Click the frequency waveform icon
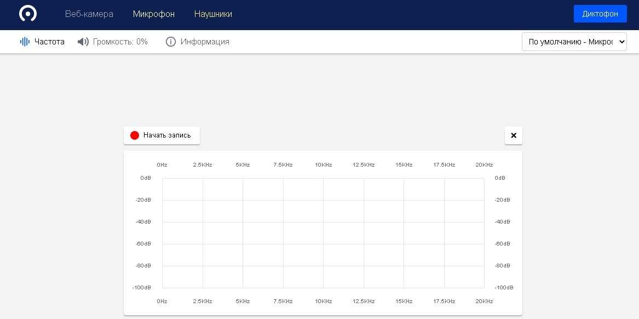The width and height of the screenshot is (639, 319). pos(25,42)
